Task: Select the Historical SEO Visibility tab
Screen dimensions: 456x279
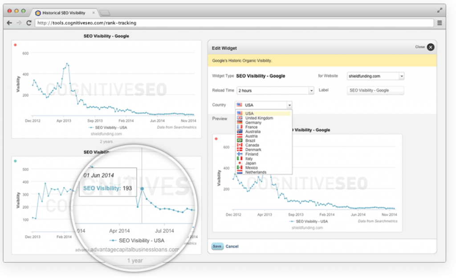Action: [64, 13]
